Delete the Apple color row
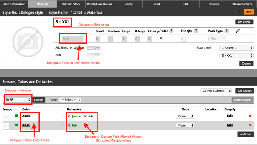 pos(250,116)
